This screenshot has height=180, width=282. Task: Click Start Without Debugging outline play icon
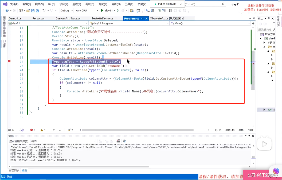[118, 11]
